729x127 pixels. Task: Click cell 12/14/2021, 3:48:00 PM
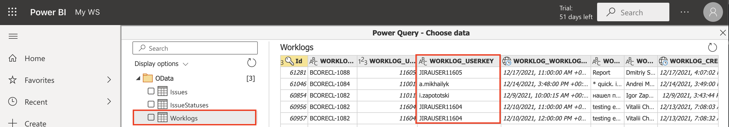pos(546,84)
